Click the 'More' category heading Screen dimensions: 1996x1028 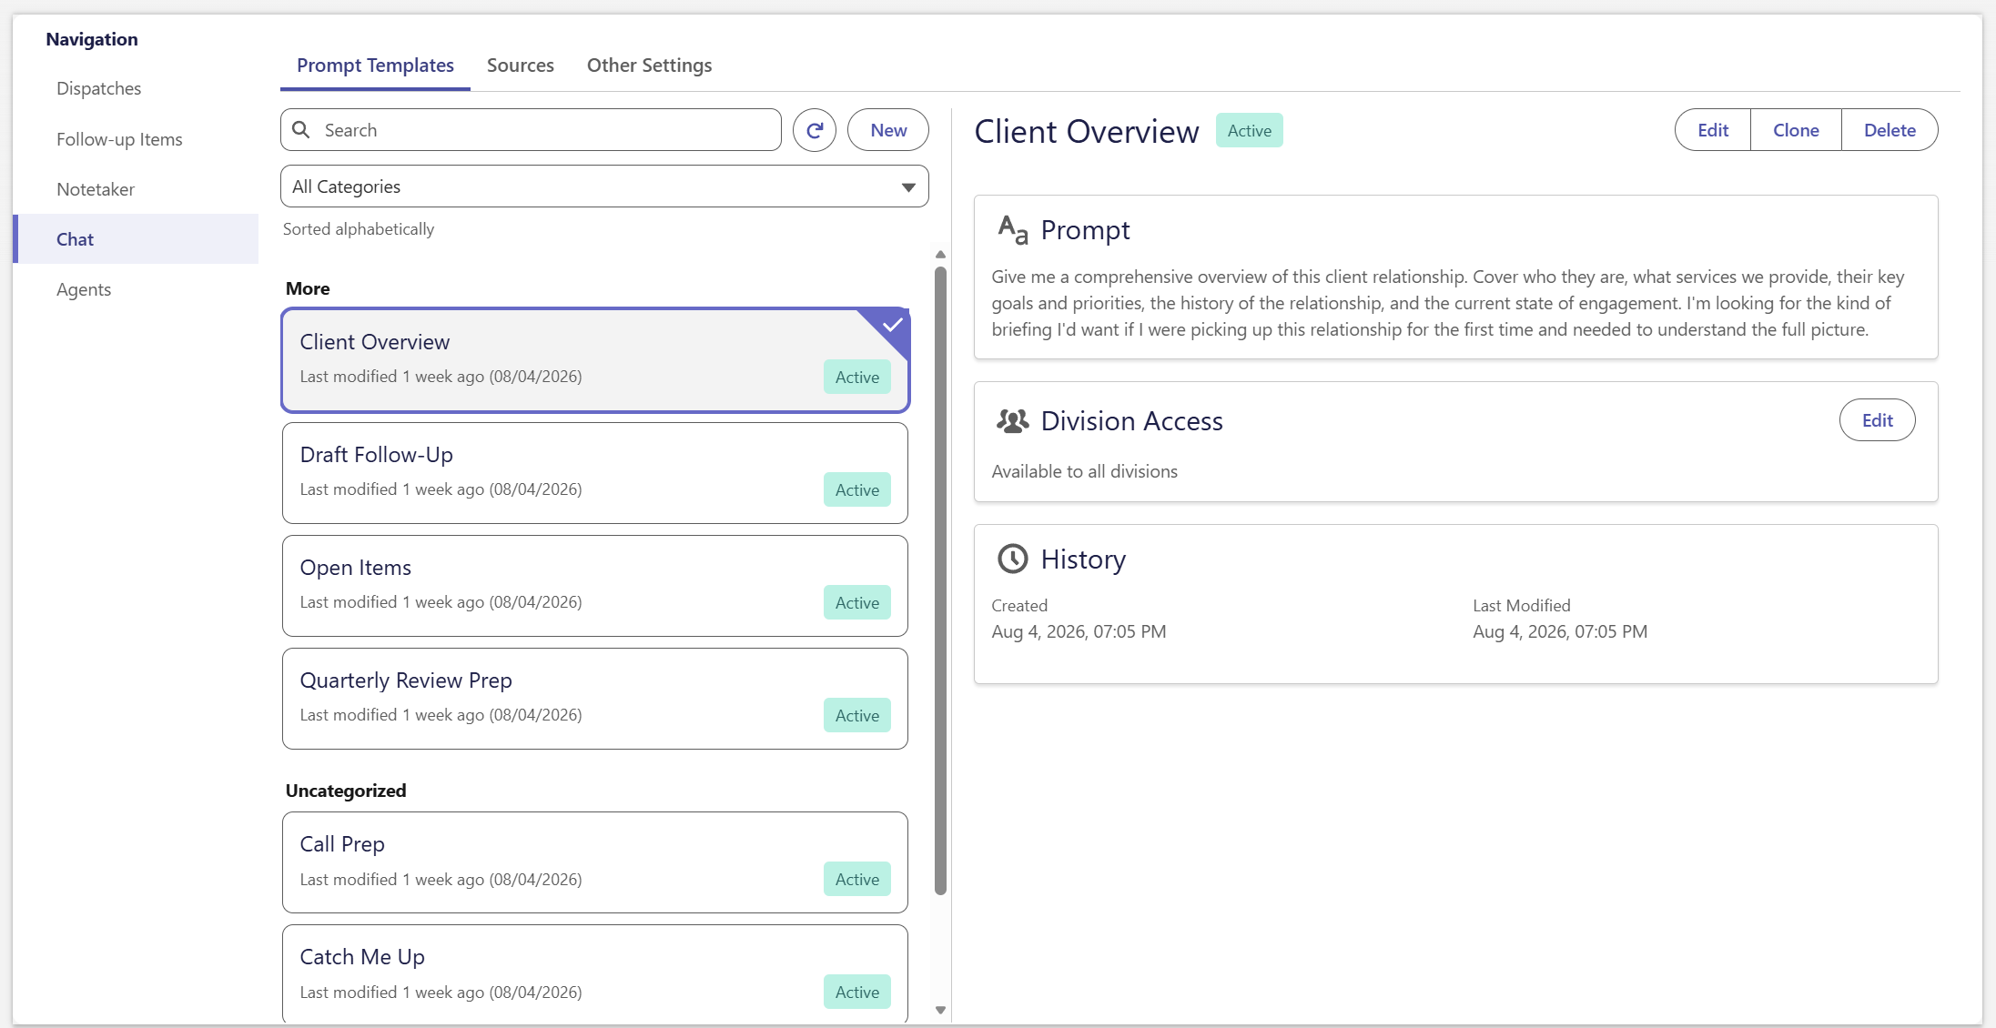click(x=308, y=288)
